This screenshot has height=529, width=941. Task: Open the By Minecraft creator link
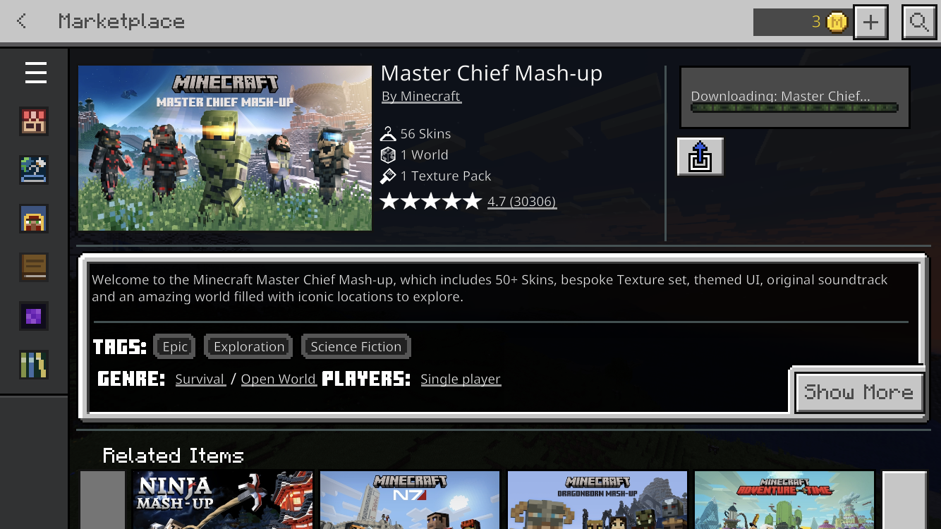point(421,97)
